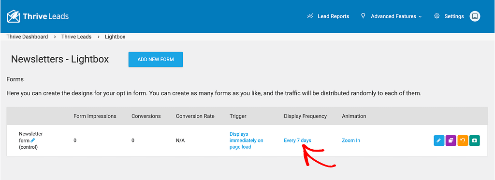The image size is (495, 180).
Task: Go to Thrive Leads breadcrumb link
Action: click(76, 37)
